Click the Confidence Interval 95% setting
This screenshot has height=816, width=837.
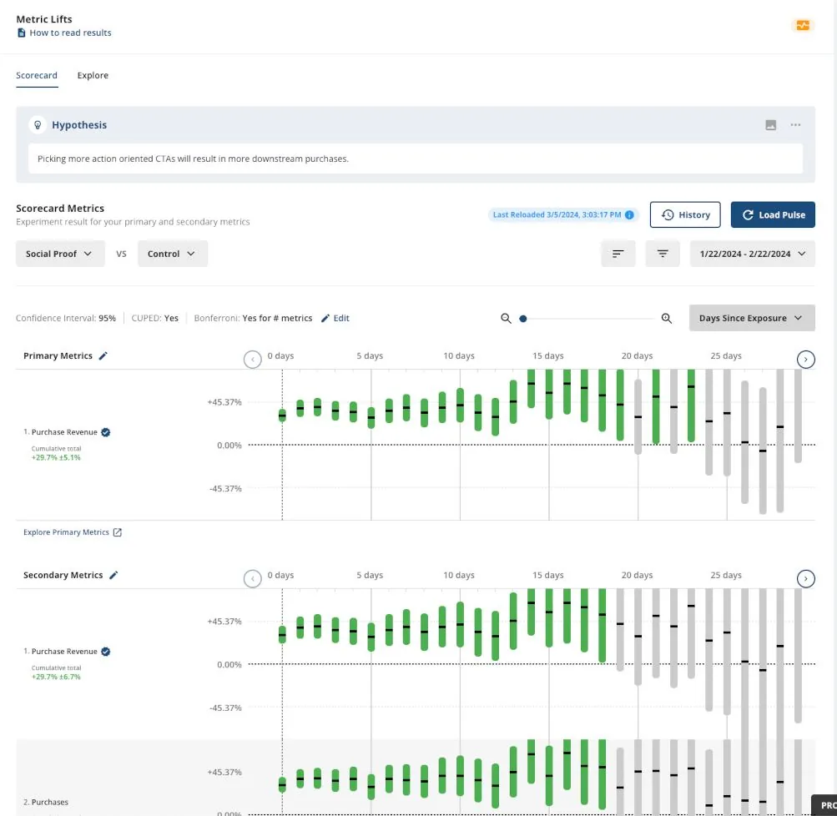click(66, 318)
